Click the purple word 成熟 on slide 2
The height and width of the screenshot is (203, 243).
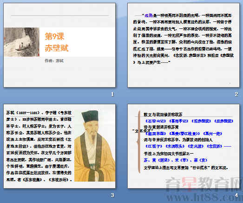(x=149, y=15)
